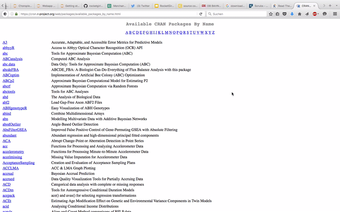Click the ABCanalysis package link
This screenshot has width=340, height=212.
pyautogui.click(x=12, y=59)
